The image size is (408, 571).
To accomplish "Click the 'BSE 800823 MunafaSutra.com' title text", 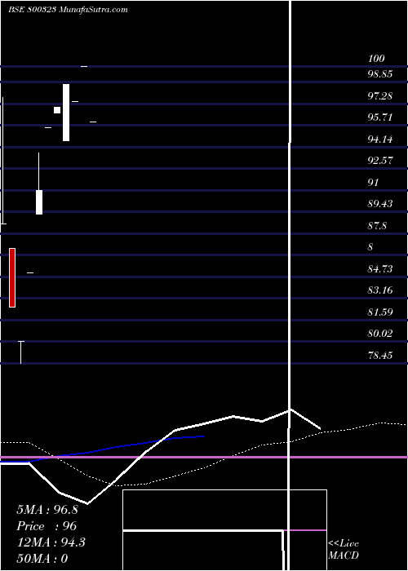I will tap(68, 10).
